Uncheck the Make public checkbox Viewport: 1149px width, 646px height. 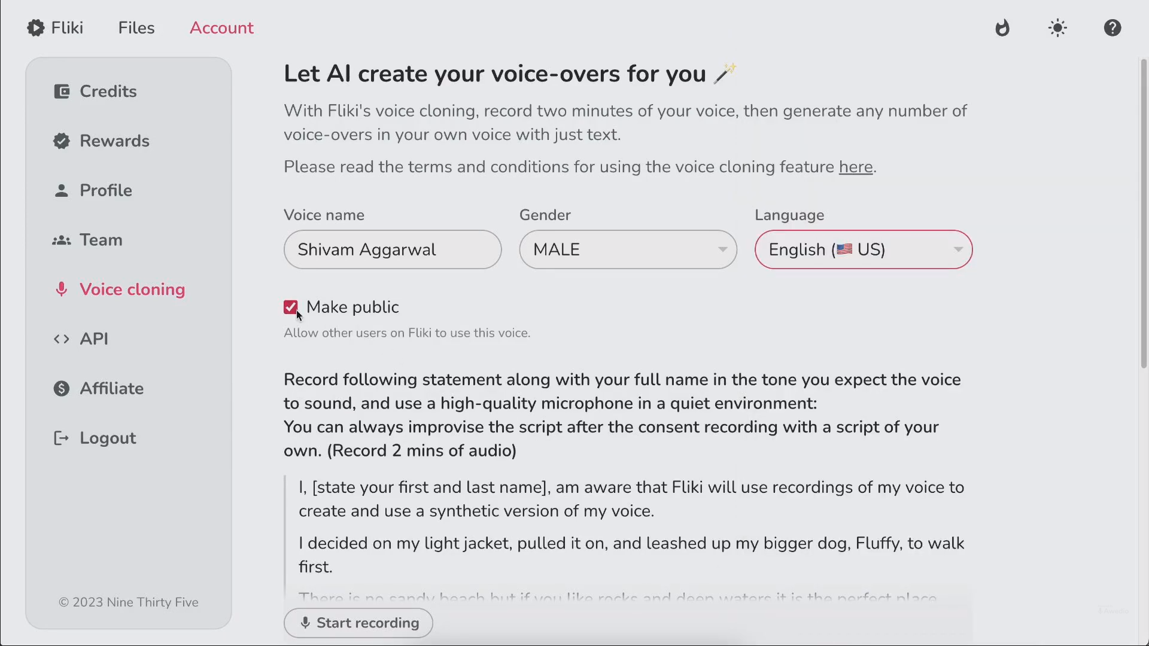click(291, 307)
